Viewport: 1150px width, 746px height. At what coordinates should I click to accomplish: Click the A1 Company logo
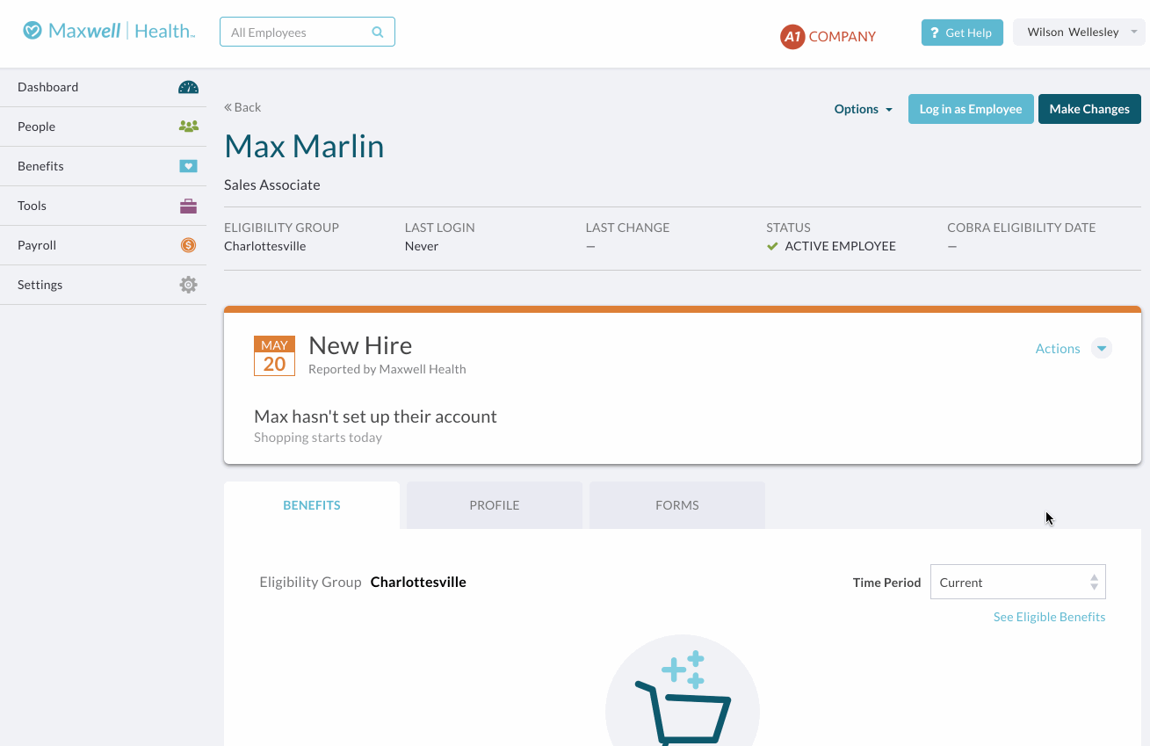828,36
